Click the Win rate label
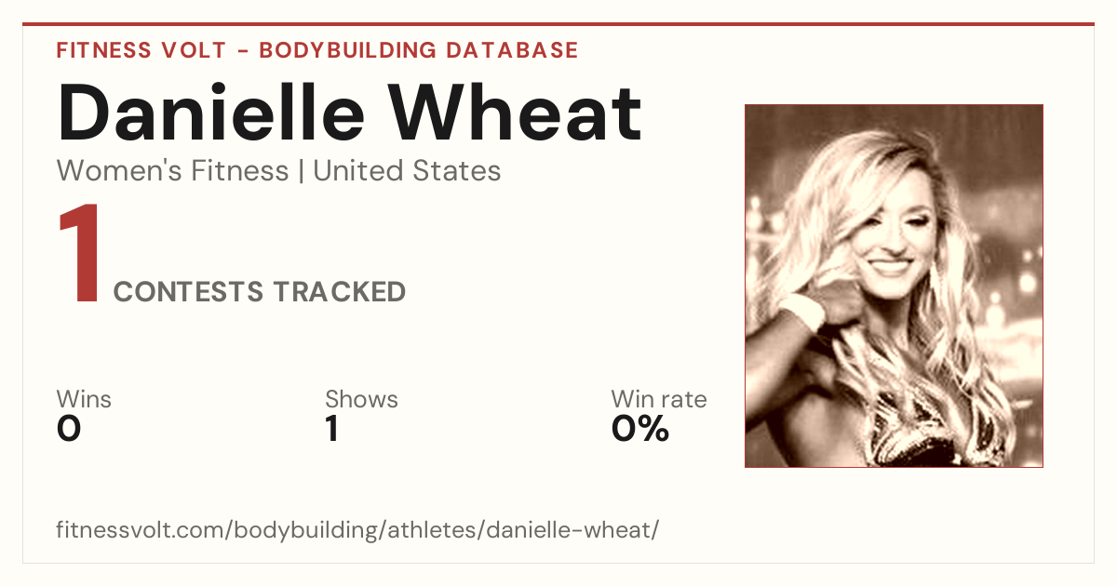 pyautogui.click(x=659, y=400)
